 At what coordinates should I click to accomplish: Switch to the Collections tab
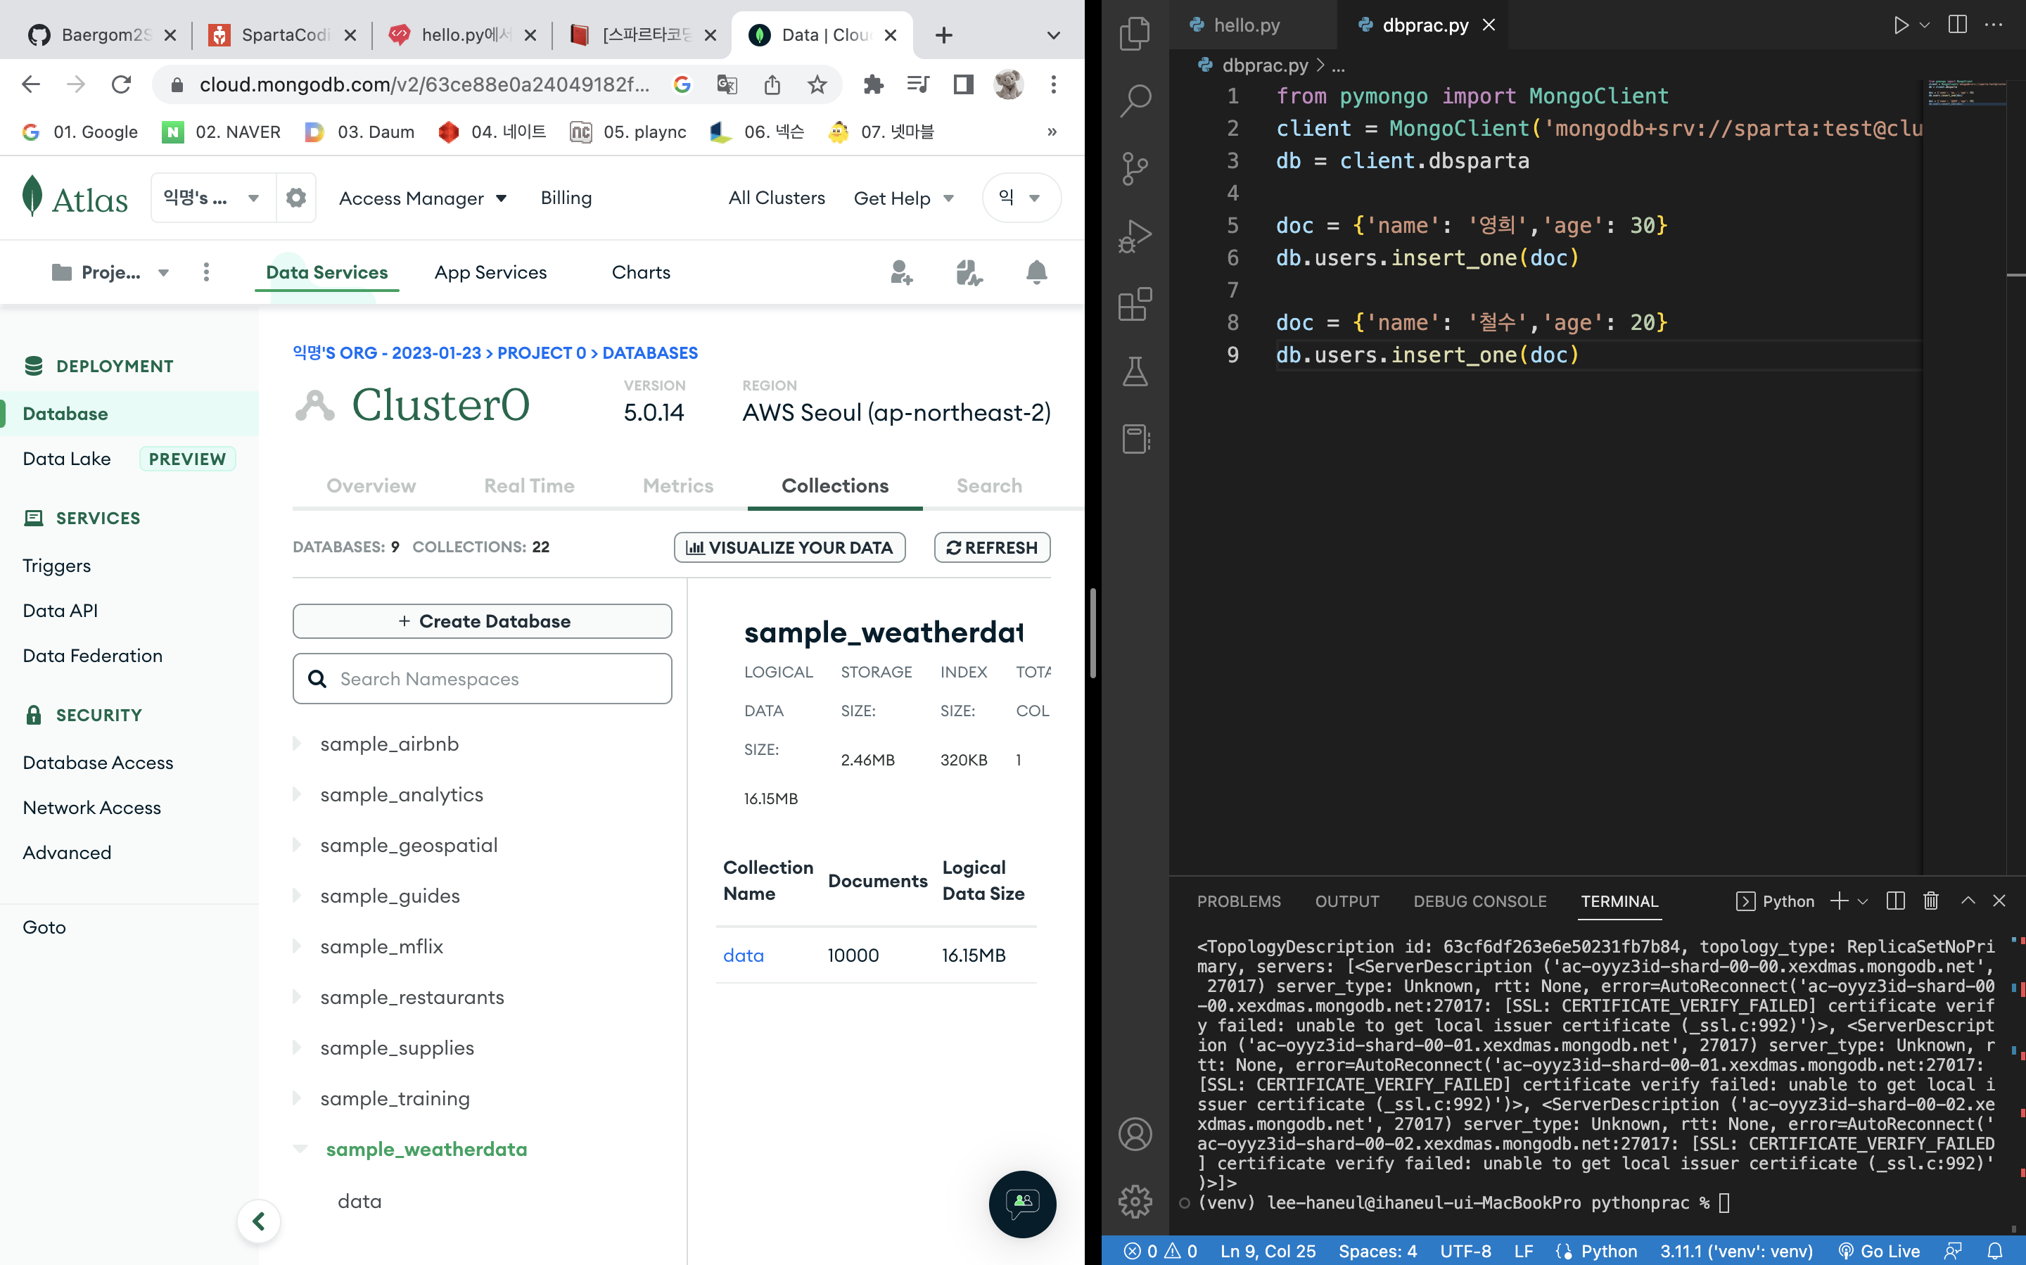835,486
